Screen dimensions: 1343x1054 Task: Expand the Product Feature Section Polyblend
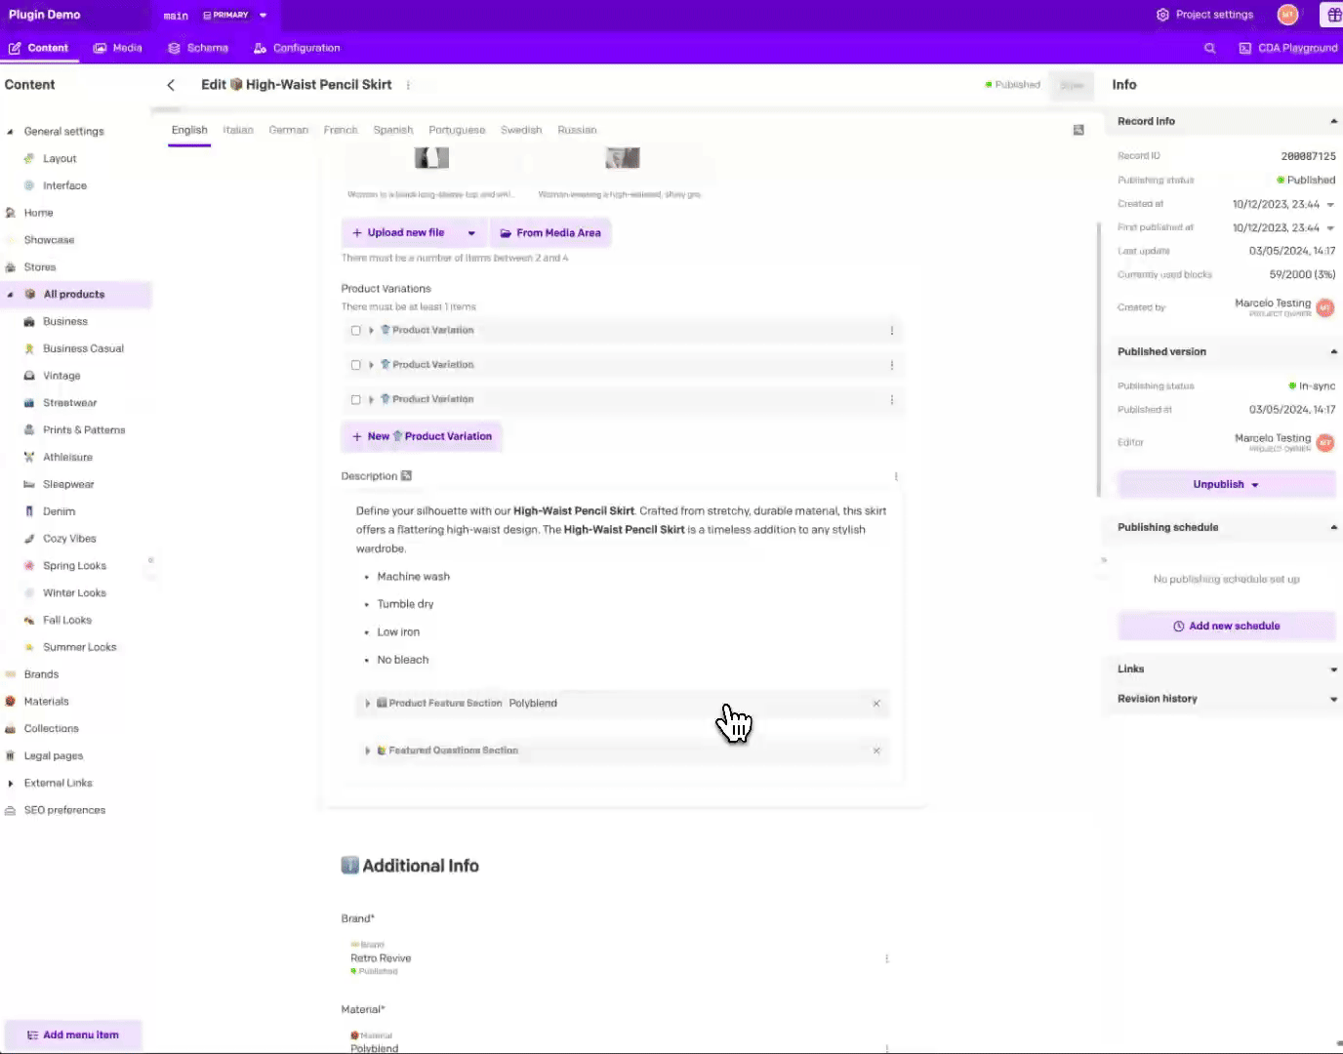pyautogui.click(x=368, y=703)
